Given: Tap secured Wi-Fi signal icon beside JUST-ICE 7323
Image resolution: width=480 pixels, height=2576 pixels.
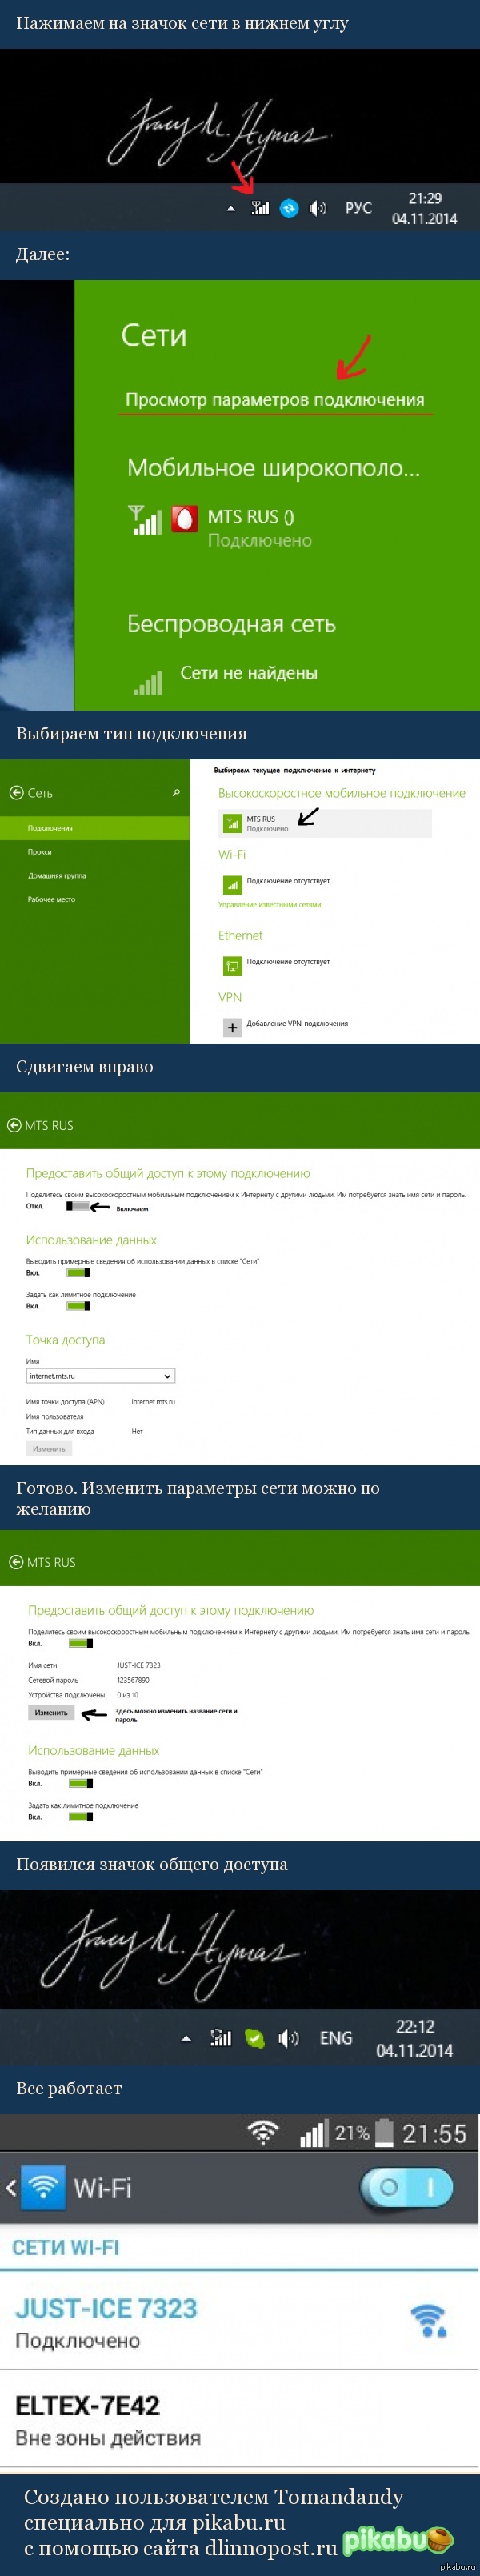Looking at the screenshot, I should (428, 2320).
